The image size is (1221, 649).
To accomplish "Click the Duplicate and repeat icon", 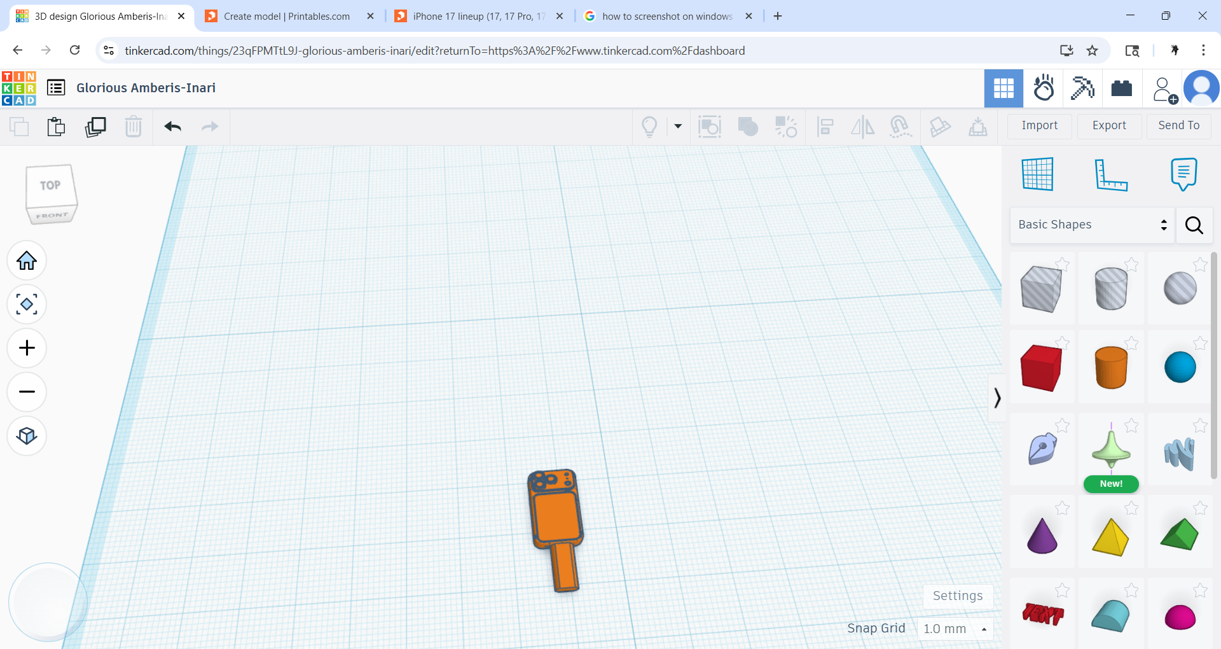I will [x=95, y=127].
